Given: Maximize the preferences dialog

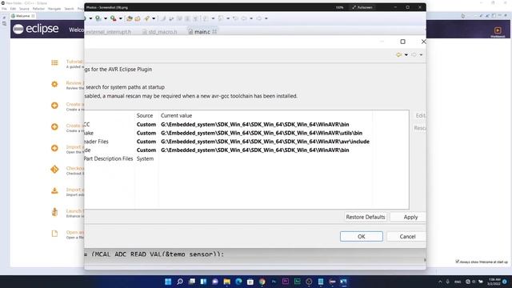Looking at the screenshot, I should 402,42.
